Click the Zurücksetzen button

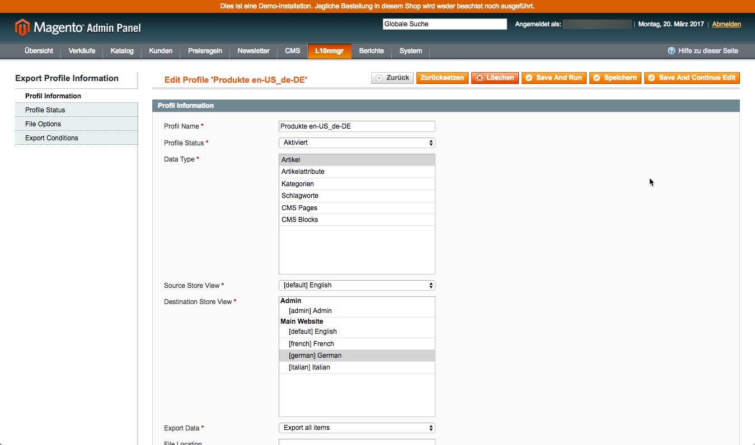click(442, 78)
